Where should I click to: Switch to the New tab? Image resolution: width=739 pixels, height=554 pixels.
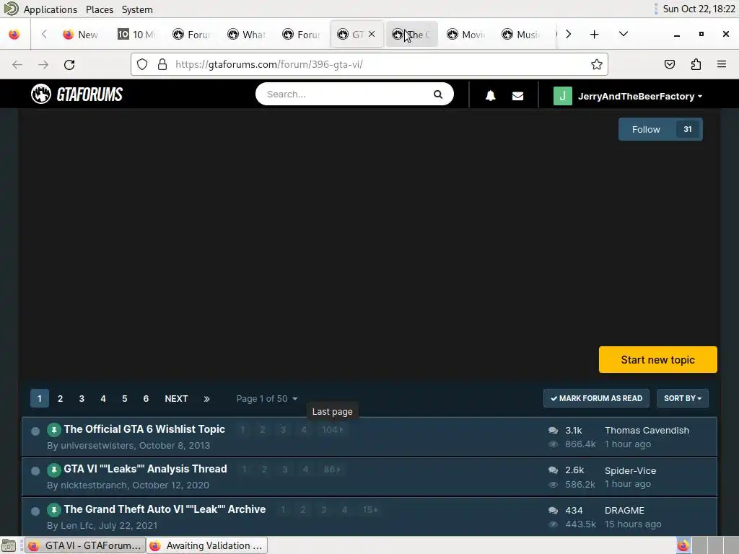point(81,35)
